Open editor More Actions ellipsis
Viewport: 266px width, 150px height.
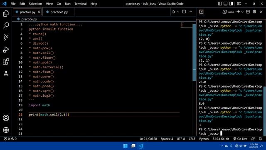tap(190, 12)
